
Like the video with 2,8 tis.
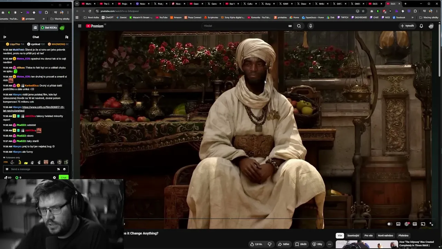[257, 244]
